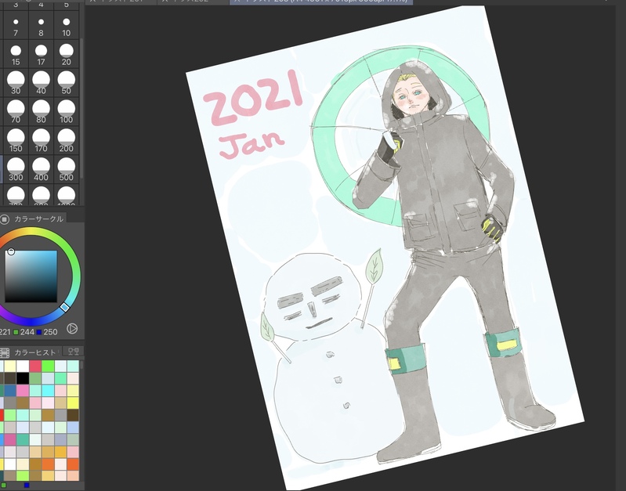Screen dimensions: 626x491
Task: Click the color circle panel icon
Action: pos(5,218)
